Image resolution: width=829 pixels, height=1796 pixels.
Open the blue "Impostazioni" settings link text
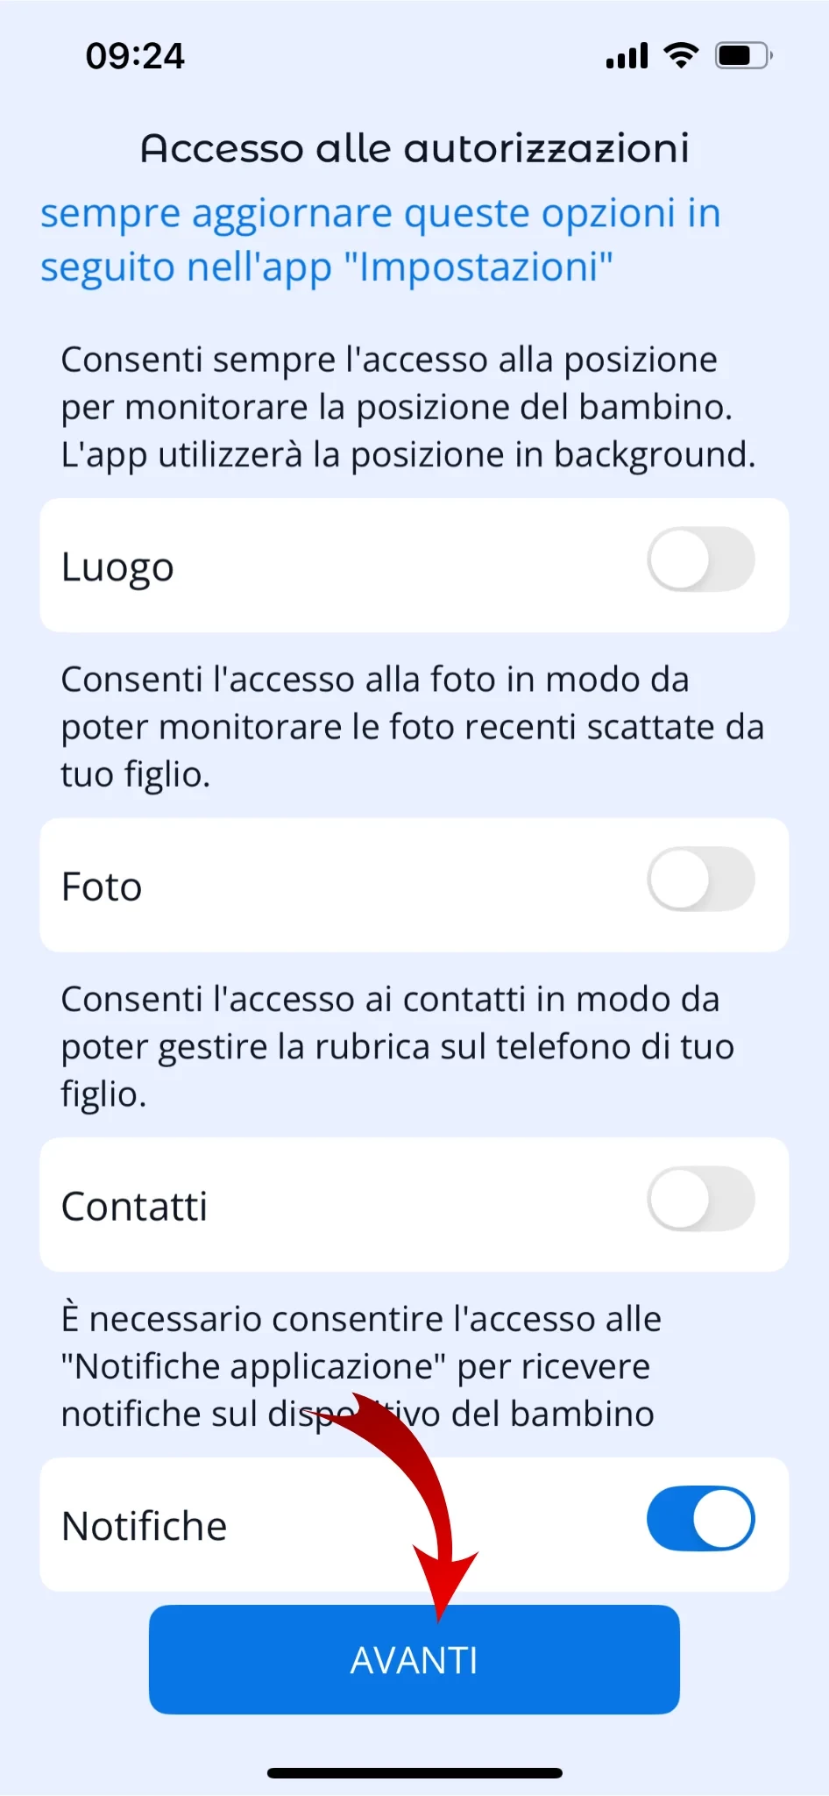pos(380,239)
